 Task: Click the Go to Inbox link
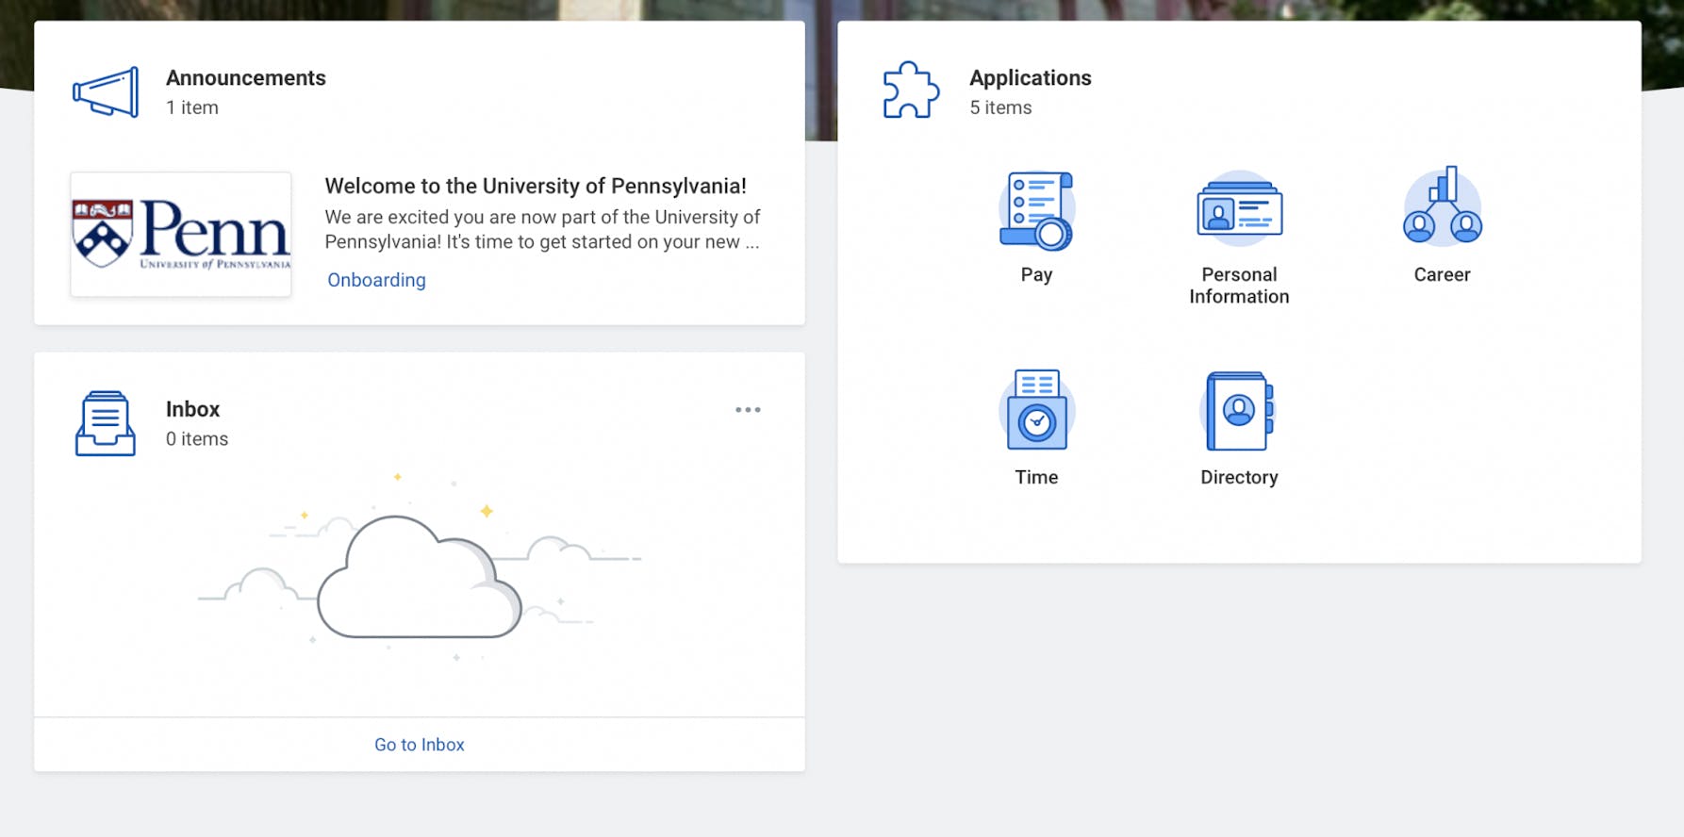pyautogui.click(x=420, y=745)
